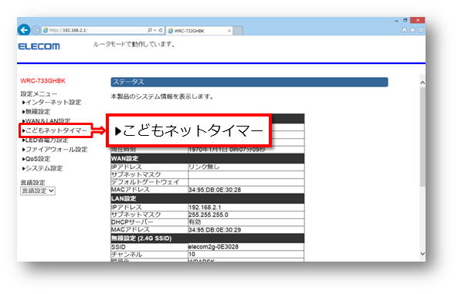
Task: Open こどもネットタイマー in sidebar
Action: 55,130
